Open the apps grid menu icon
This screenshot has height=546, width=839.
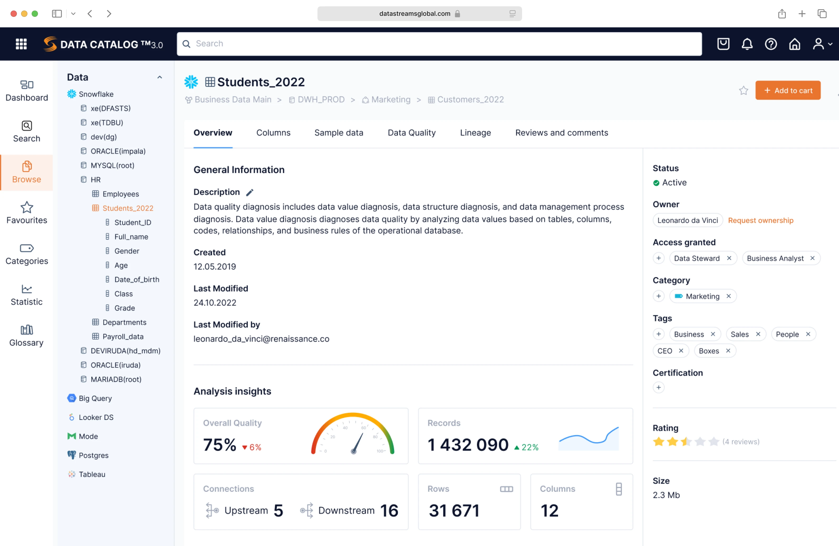pos(21,44)
